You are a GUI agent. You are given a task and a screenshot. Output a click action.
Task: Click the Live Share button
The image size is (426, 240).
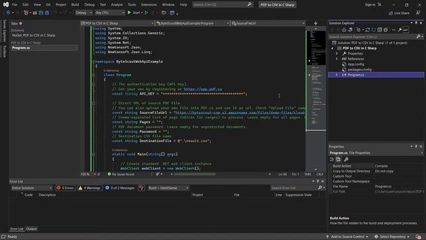[399, 13]
